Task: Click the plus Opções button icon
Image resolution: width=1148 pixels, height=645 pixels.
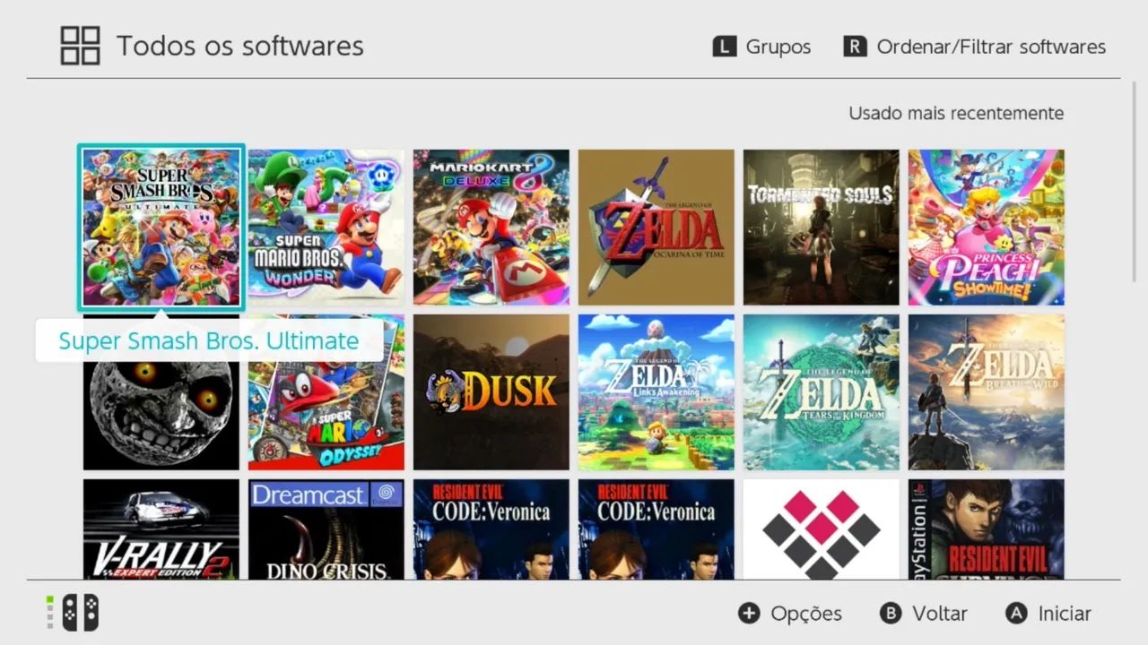Action: coord(749,613)
